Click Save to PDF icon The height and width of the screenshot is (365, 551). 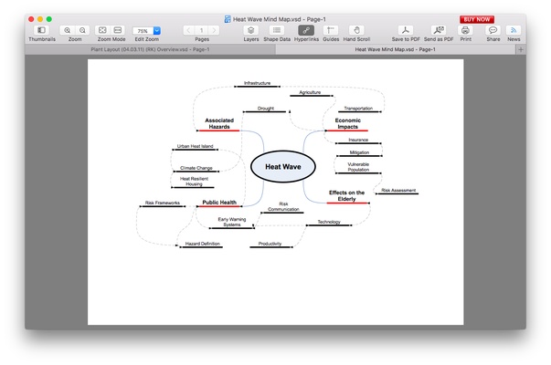pos(406,30)
